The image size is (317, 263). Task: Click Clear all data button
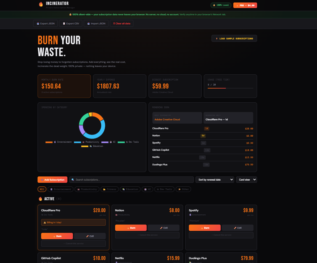coord(121,24)
